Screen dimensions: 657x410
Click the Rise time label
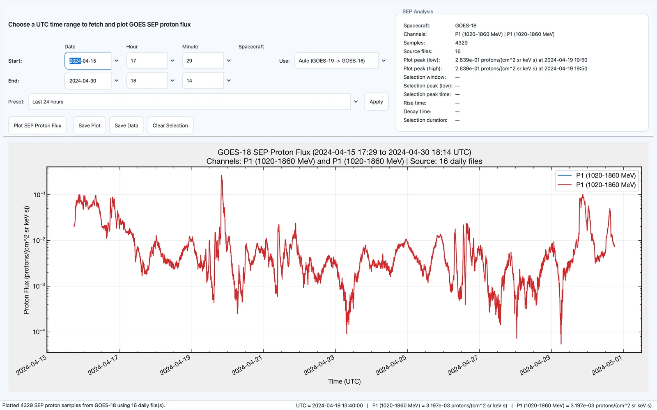click(415, 103)
